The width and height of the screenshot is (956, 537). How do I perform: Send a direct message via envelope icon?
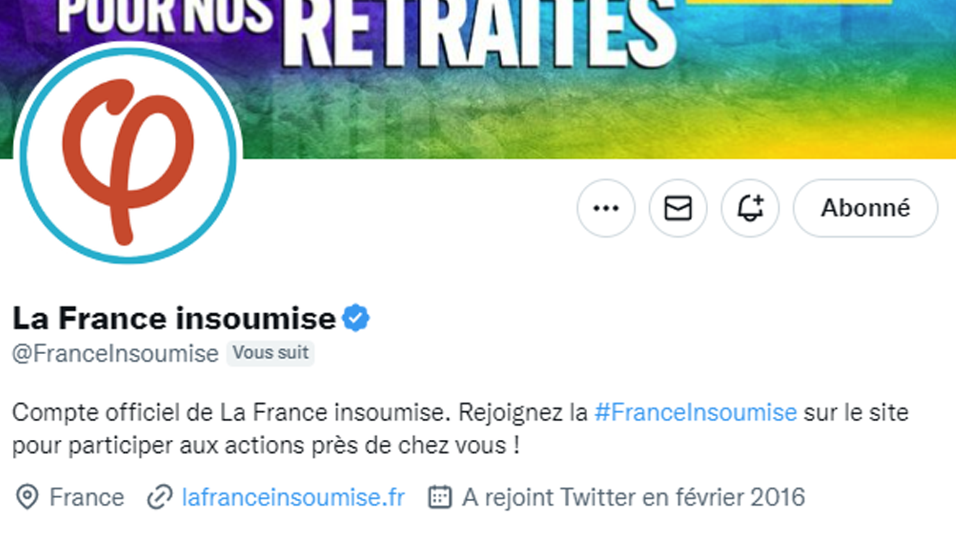[x=678, y=208]
